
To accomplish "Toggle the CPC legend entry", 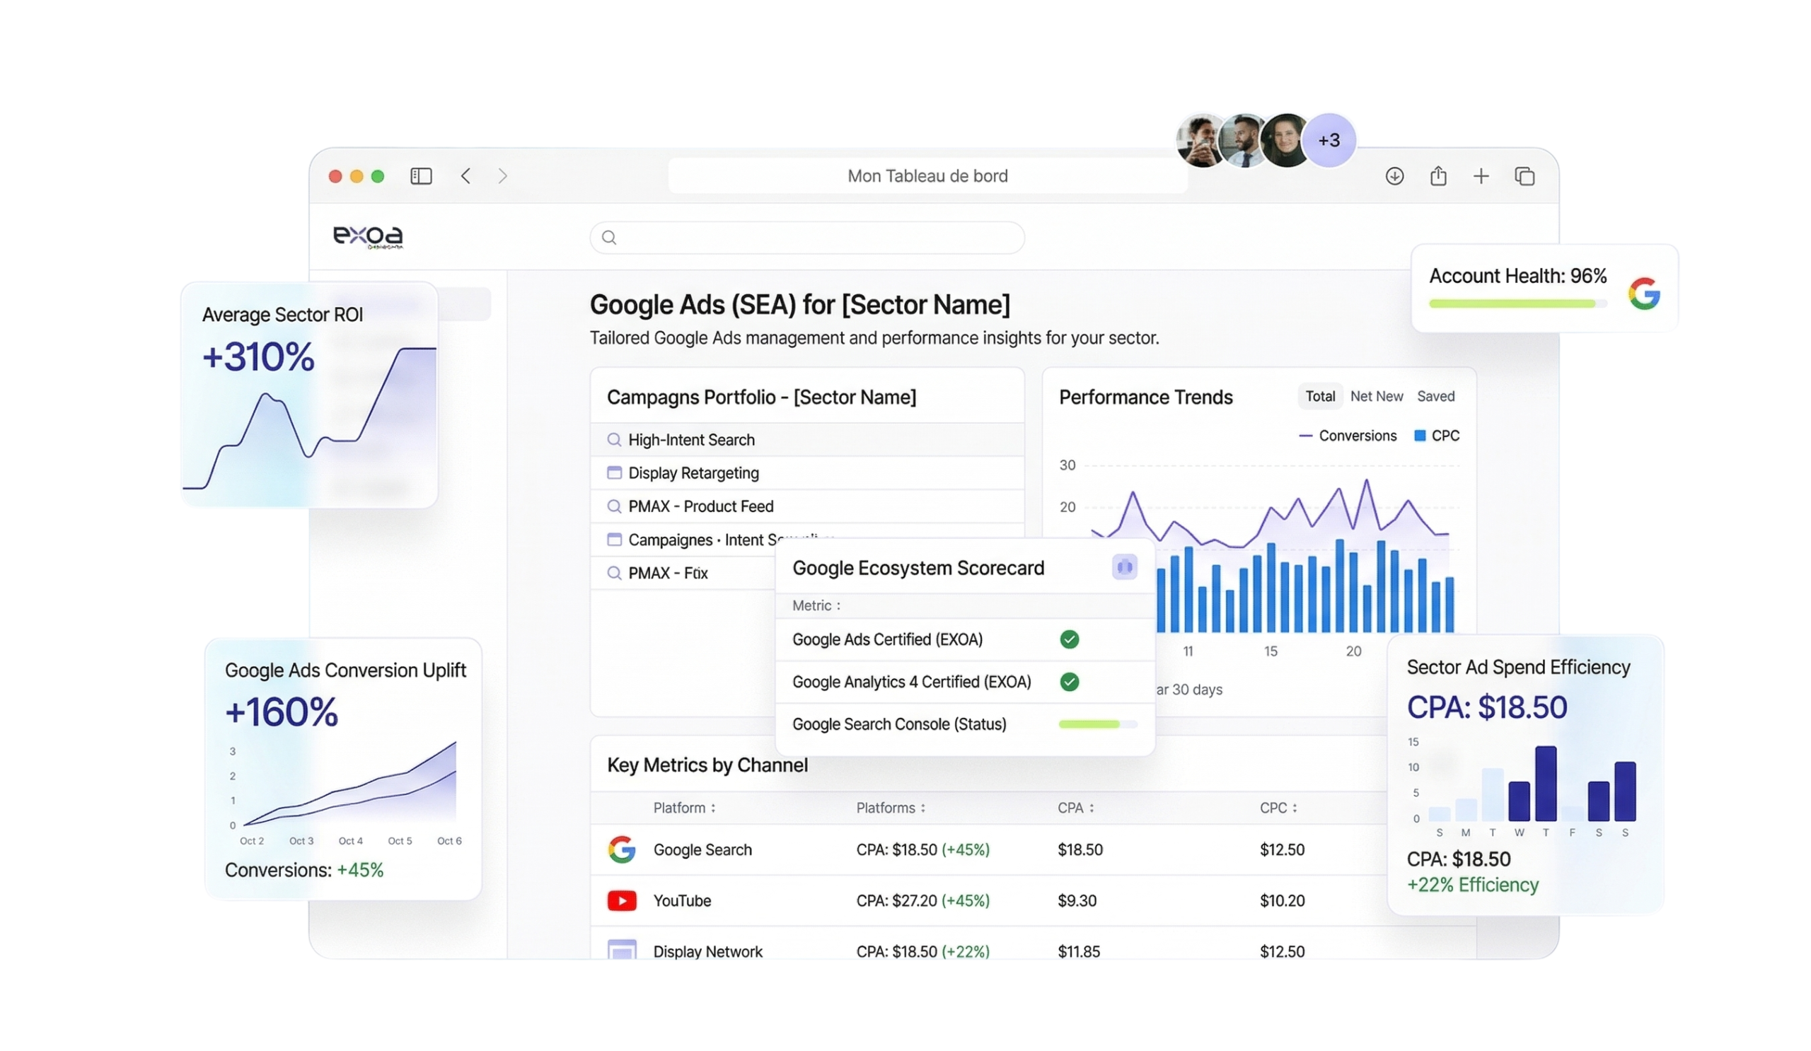I will tap(1437, 436).
